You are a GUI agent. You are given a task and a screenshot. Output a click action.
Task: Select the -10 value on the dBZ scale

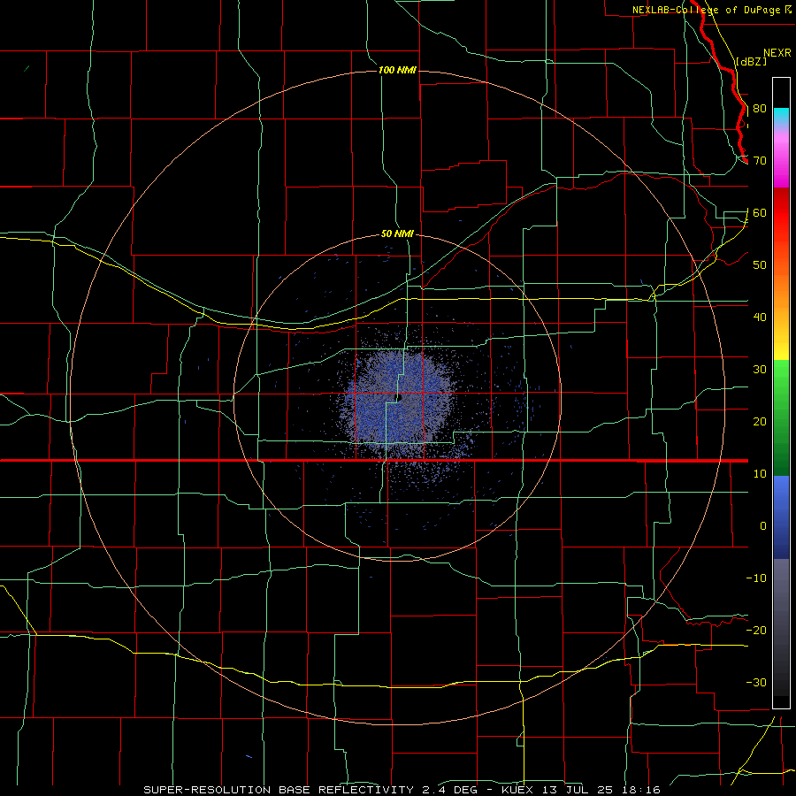pyautogui.click(x=756, y=578)
